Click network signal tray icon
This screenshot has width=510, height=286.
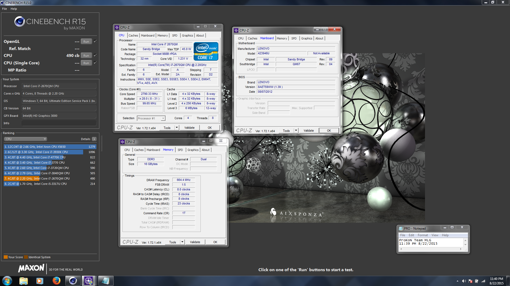[x=483, y=281]
